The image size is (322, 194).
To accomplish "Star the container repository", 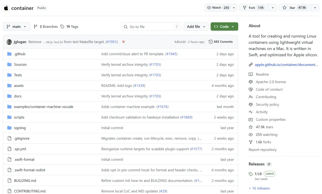I will click(295, 7).
